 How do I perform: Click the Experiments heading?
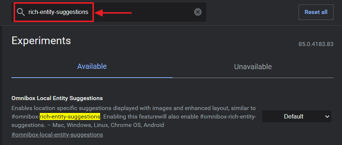(x=41, y=41)
